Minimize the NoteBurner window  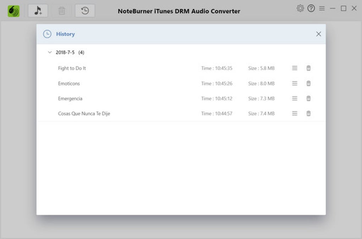(333, 8)
